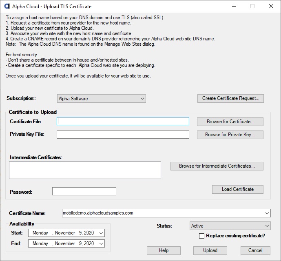Open the End date picker dropdown arrow

tap(101, 243)
